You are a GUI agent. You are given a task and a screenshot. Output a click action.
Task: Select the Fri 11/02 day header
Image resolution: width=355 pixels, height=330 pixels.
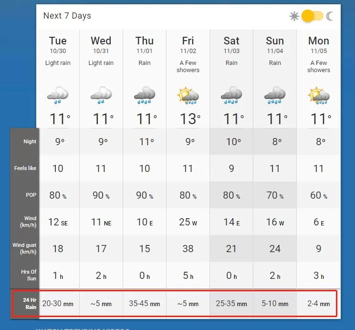pyautogui.click(x=188, y=45)
